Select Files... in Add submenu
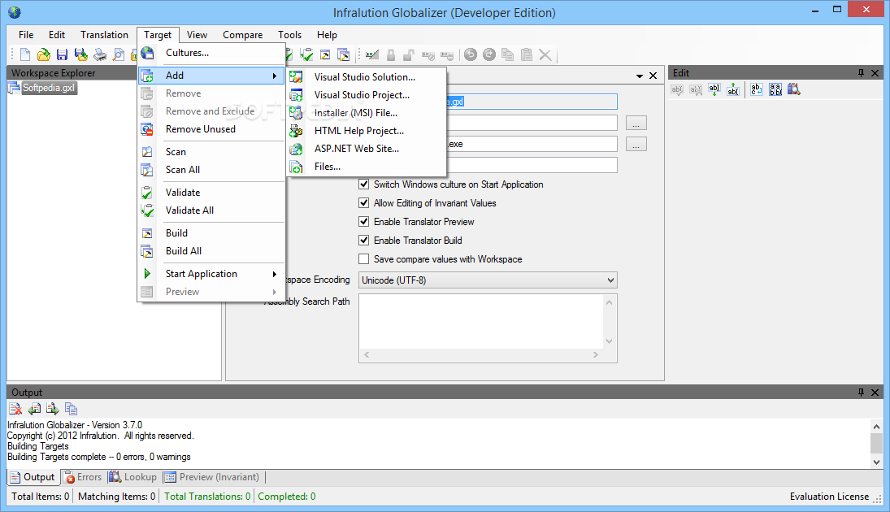 [367, 167]
